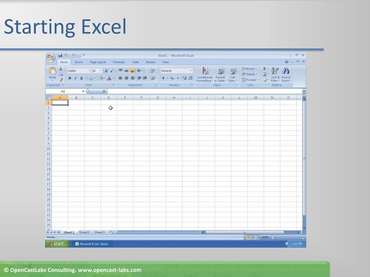Click the Decrease Font Size icon
The width and height of the screenshot is (370, 277).
pyautogui.click(x=112, y=71)
